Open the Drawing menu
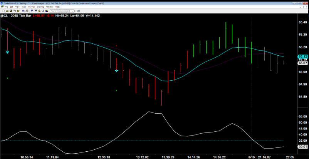The width and height of the screenshot is (309, 159). pos(40,7)
